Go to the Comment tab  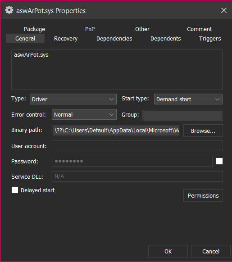coord(200,29)
